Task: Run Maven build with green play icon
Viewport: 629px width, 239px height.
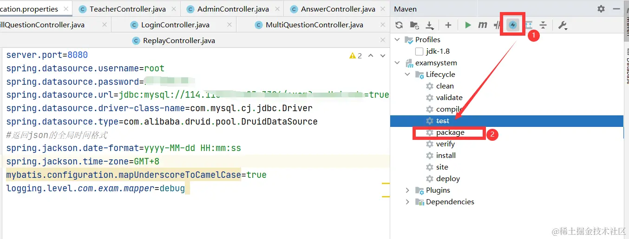Action: 468,25
